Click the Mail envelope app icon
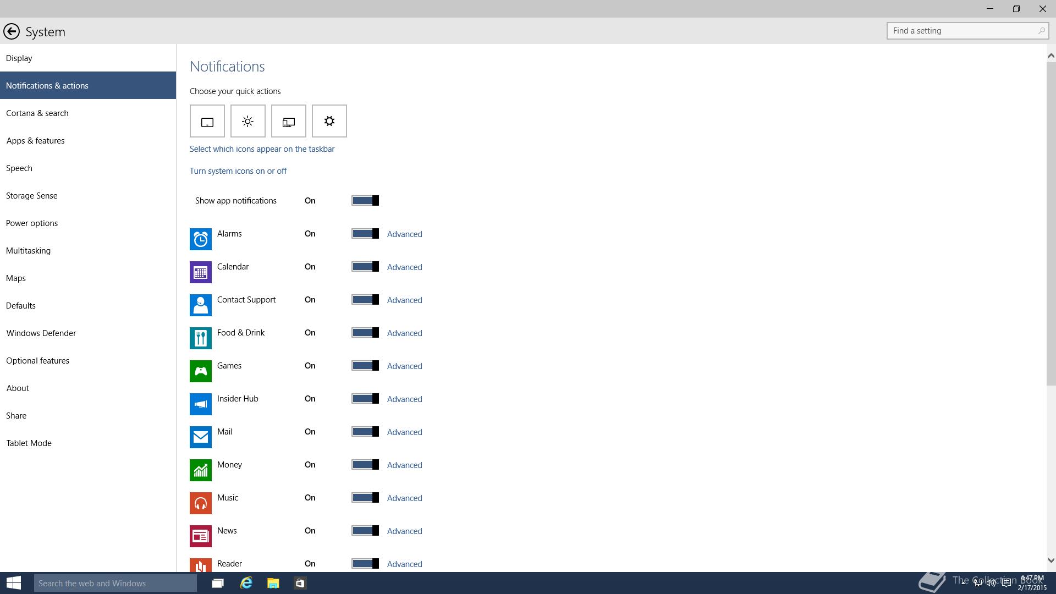The height and width of the screenshot is (594, 1056). (x=201, y=437)
